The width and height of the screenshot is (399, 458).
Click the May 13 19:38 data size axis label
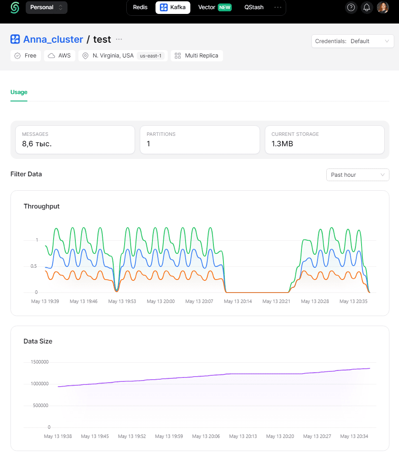point(58,436)
